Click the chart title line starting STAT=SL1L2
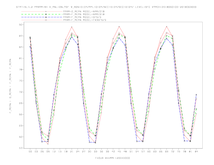214x165 pixels. (x=106, y=7)
